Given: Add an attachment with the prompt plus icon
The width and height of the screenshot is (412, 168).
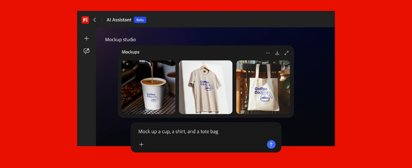Looking at the screenshot, I should click(x=141, y=144).
